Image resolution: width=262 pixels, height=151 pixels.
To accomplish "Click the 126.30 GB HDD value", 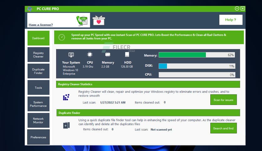I will (x=127, y=66).
